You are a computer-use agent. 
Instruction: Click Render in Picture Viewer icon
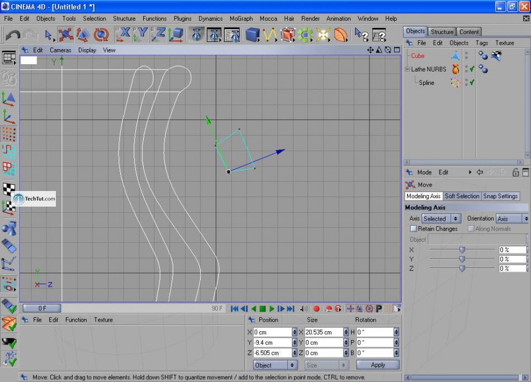(x=214, y=35)
